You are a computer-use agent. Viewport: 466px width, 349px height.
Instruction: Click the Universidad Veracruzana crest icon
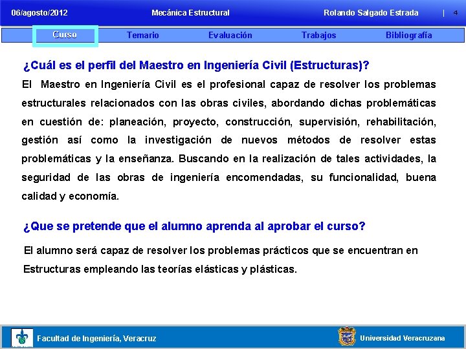[x=346, y=337]
